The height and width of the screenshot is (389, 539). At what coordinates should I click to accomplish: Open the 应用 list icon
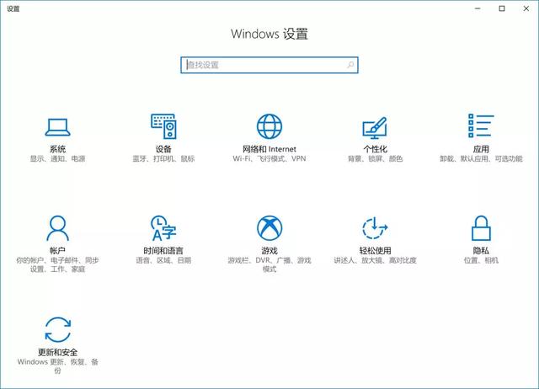point(481,126)
